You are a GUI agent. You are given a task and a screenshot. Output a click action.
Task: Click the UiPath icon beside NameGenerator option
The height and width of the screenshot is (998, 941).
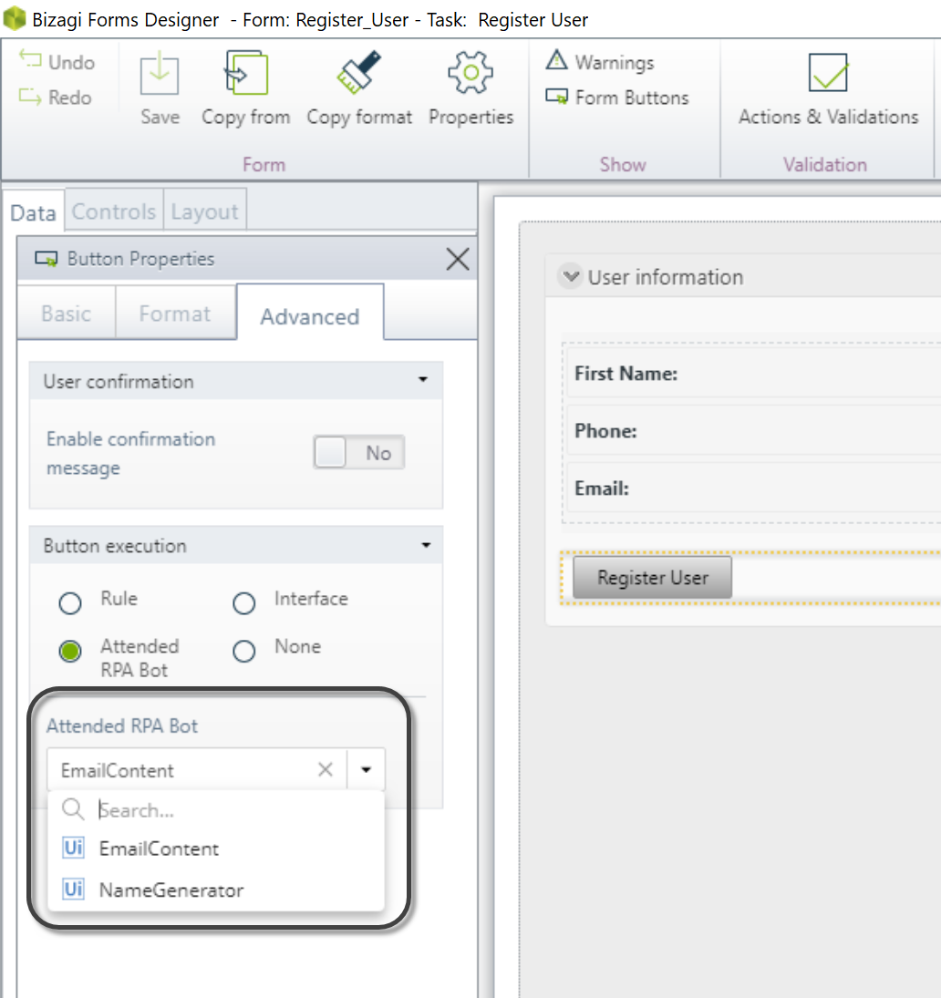[x=73, y=889]
